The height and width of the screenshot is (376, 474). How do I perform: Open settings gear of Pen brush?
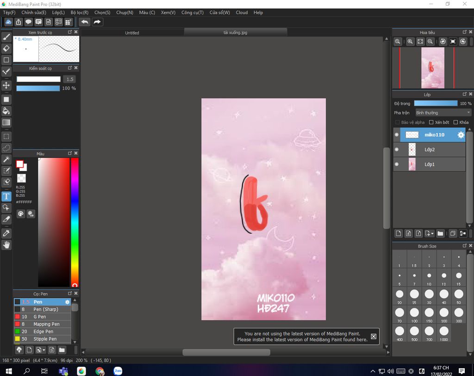click(x=67, y=302)
